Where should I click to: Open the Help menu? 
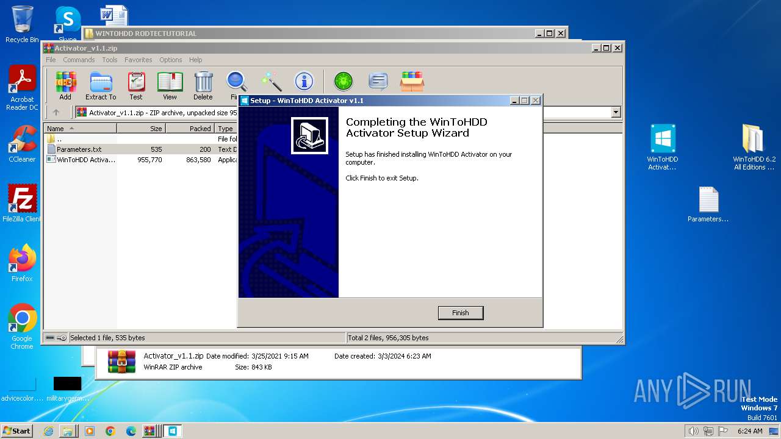click(x=195, y=60)
